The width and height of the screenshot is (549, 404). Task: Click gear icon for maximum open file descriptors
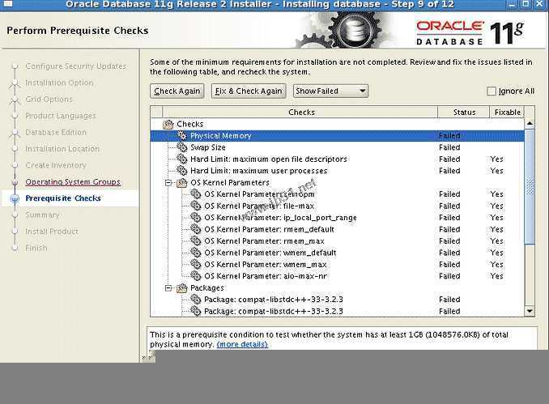point(181,159)
